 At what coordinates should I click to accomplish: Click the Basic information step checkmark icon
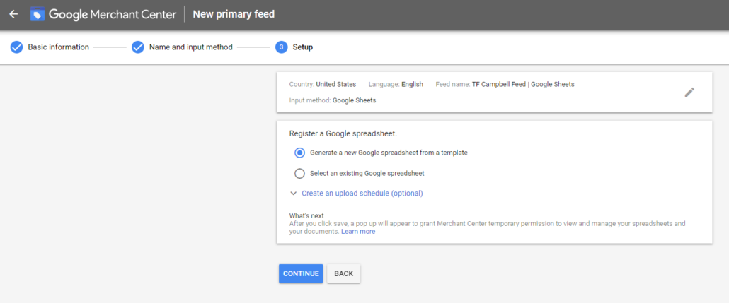tap(16, 47)
